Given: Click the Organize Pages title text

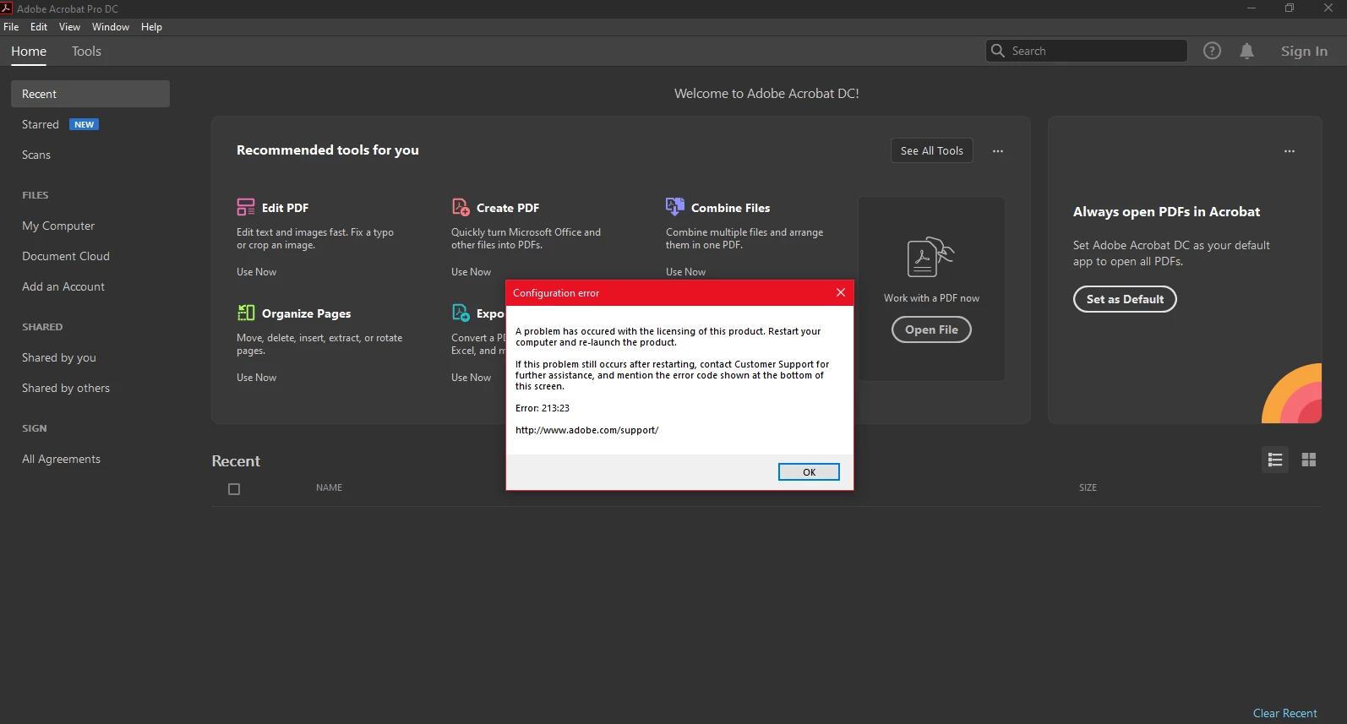Looking at the screenshot, I should 306,313.
